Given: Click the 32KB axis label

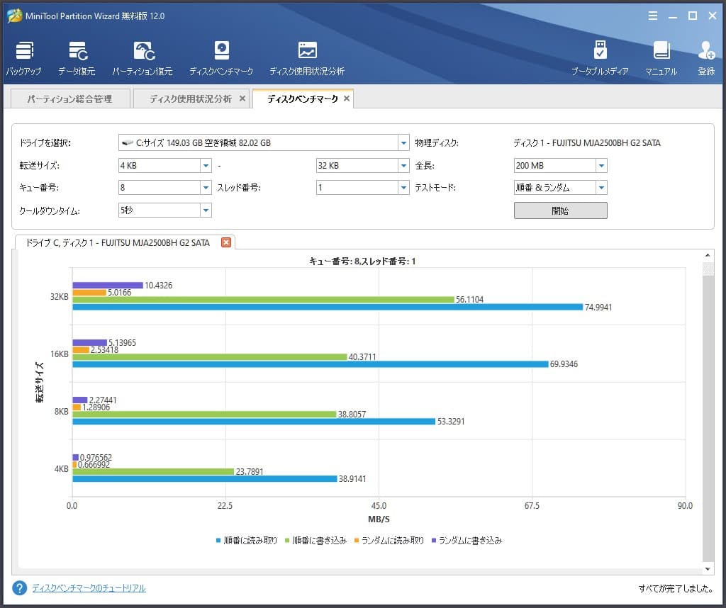Looking at the screenshot, I should point(60,297).
